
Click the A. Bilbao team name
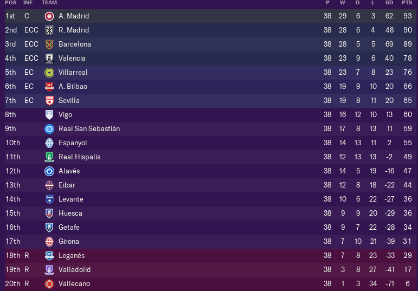(73, 86)
